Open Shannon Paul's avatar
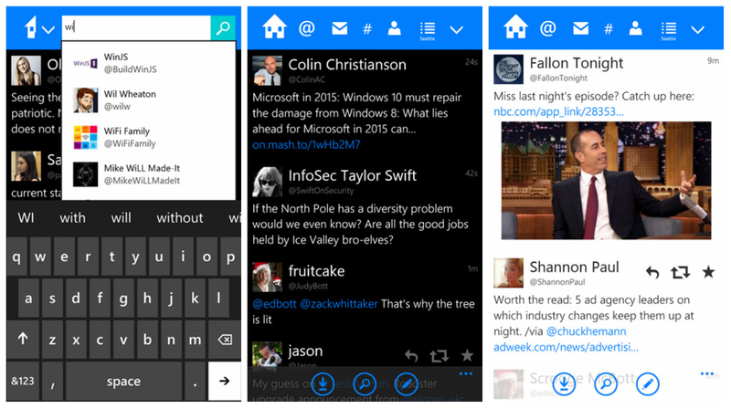 coord(508,273)
